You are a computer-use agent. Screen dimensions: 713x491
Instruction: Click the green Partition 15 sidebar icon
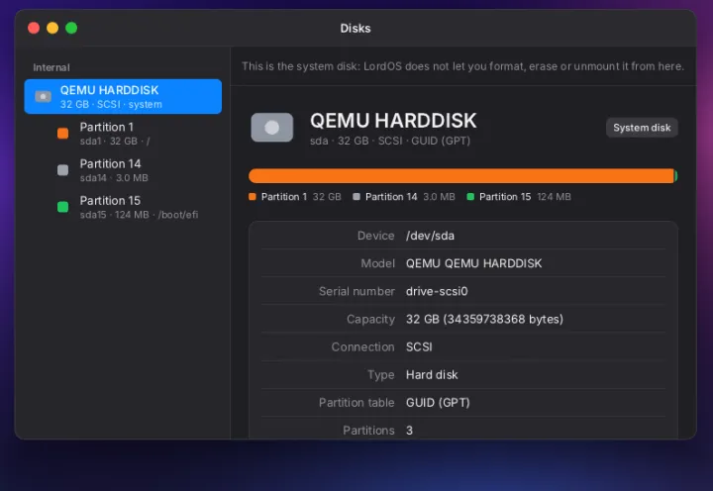pyautogui.click(x=62, y=207)
